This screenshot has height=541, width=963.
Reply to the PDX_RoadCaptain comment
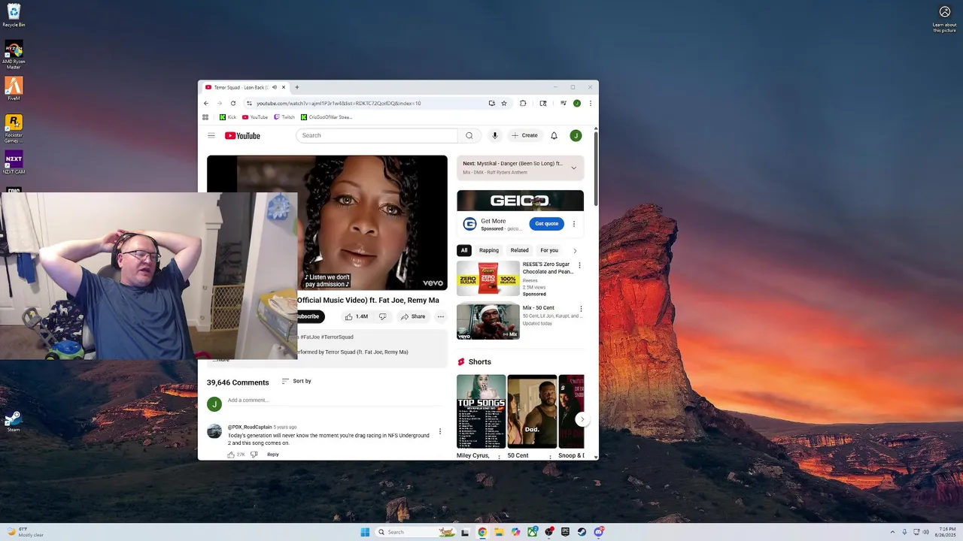click(x=273, y=455)
